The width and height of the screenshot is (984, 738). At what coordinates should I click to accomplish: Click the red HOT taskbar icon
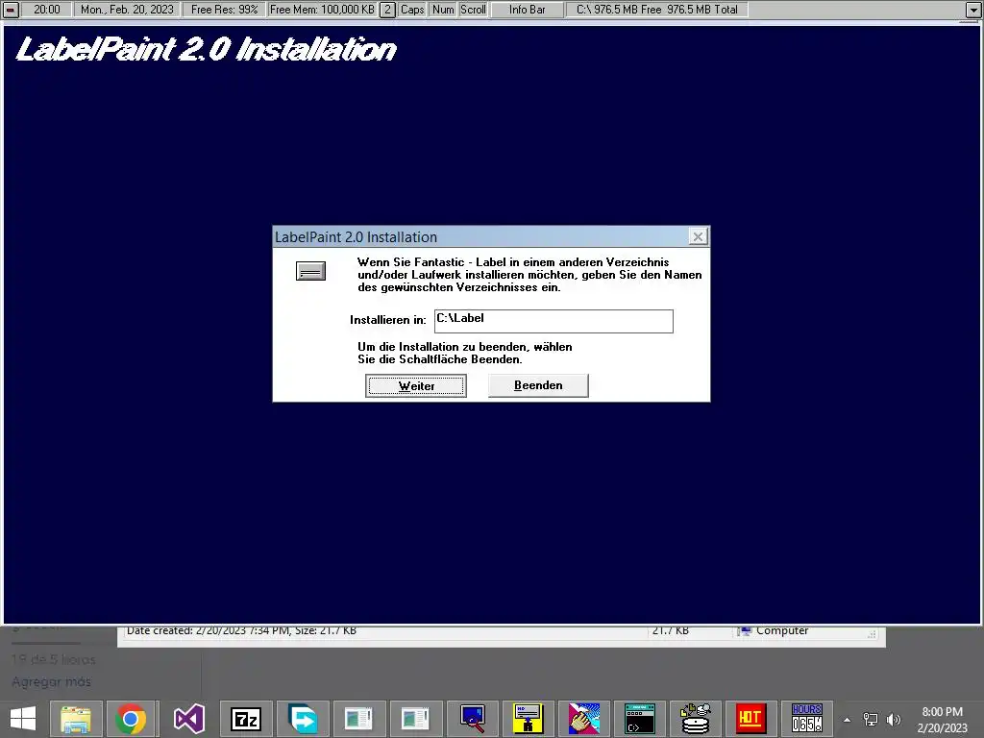point(750,719)
